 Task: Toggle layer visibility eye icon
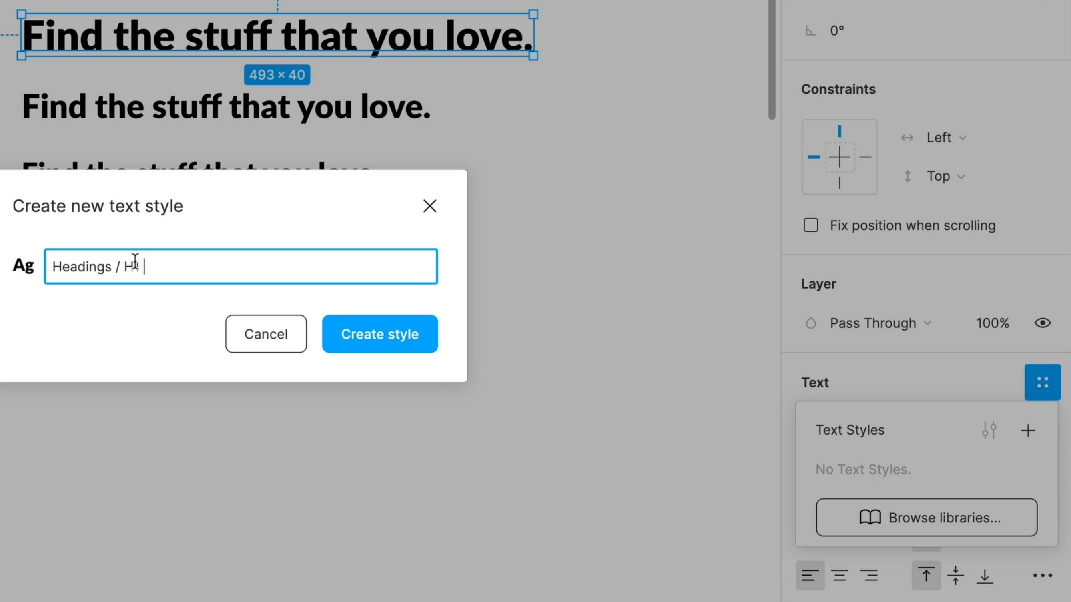(1042, 323)
